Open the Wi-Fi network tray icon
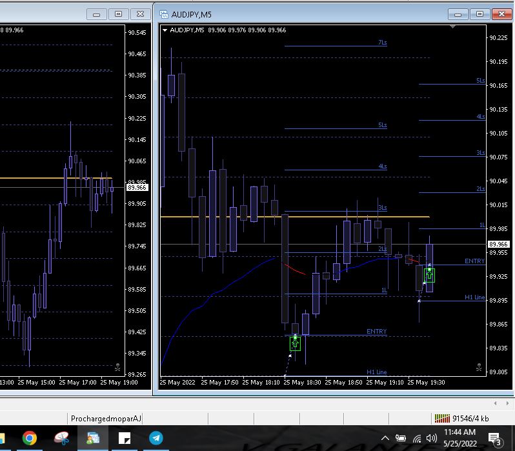 tap(416, 439)
